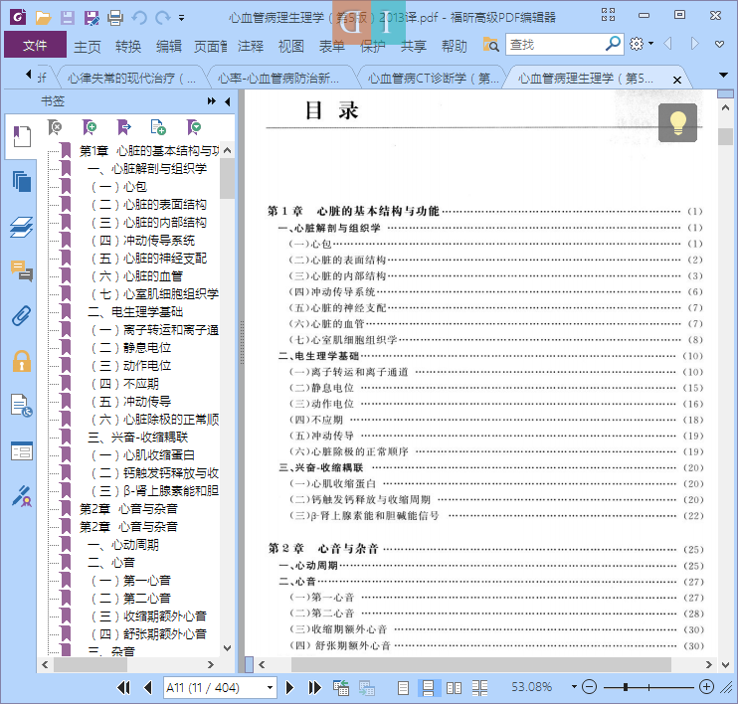Open the zoom percentage dropdown
Screen dimensions: 738x704
[x=574, y=686]
